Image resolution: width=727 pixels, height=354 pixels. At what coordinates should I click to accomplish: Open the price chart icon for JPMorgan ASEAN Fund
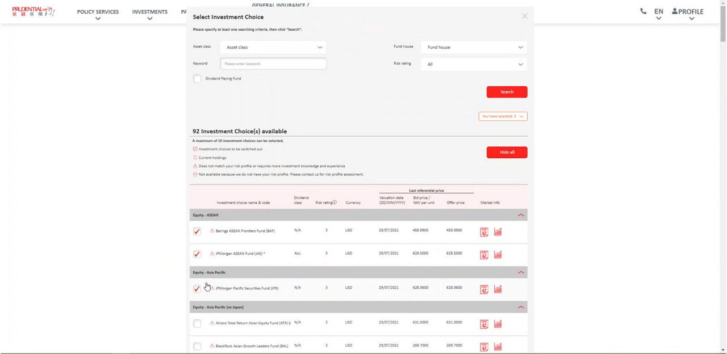click(x=498, y=255)
